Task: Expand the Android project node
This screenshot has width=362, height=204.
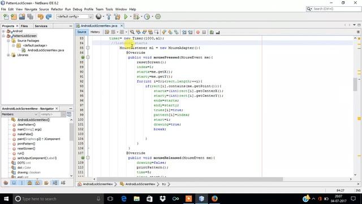Action: tap(3, 31)
